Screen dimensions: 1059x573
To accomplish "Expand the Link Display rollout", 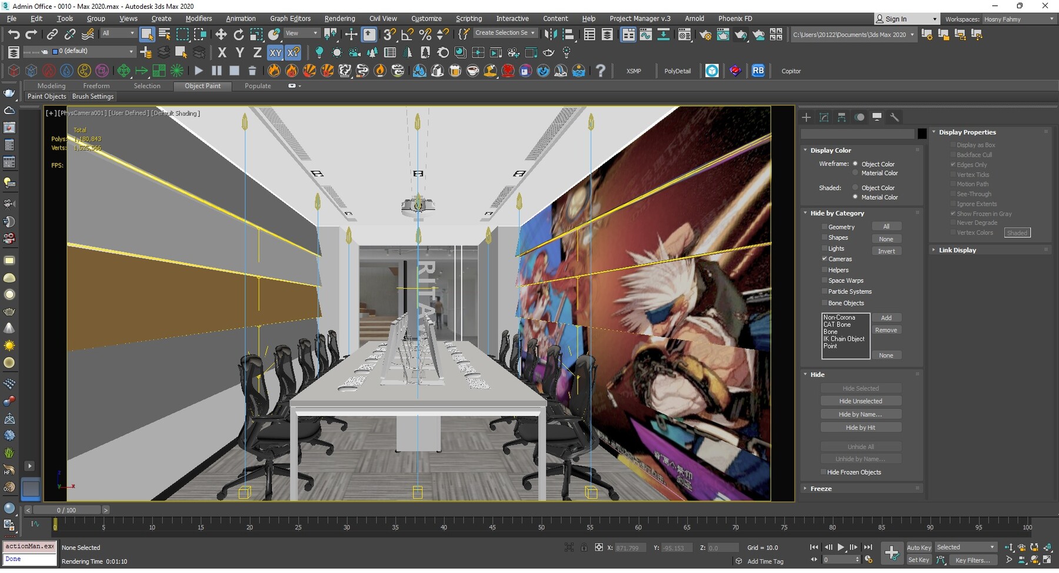I will point(957,250).
